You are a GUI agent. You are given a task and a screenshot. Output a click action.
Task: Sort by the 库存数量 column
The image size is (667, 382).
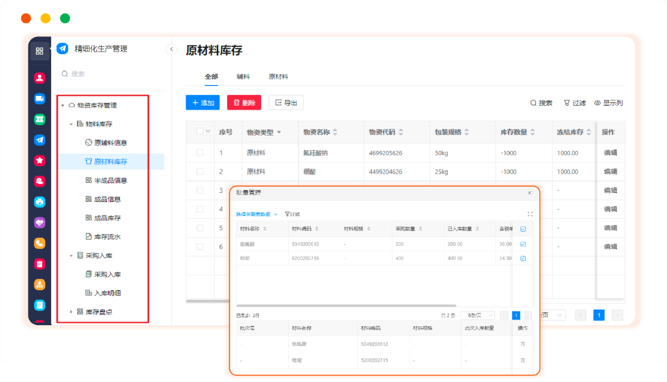pyautogui.click(x=533, y=132)
